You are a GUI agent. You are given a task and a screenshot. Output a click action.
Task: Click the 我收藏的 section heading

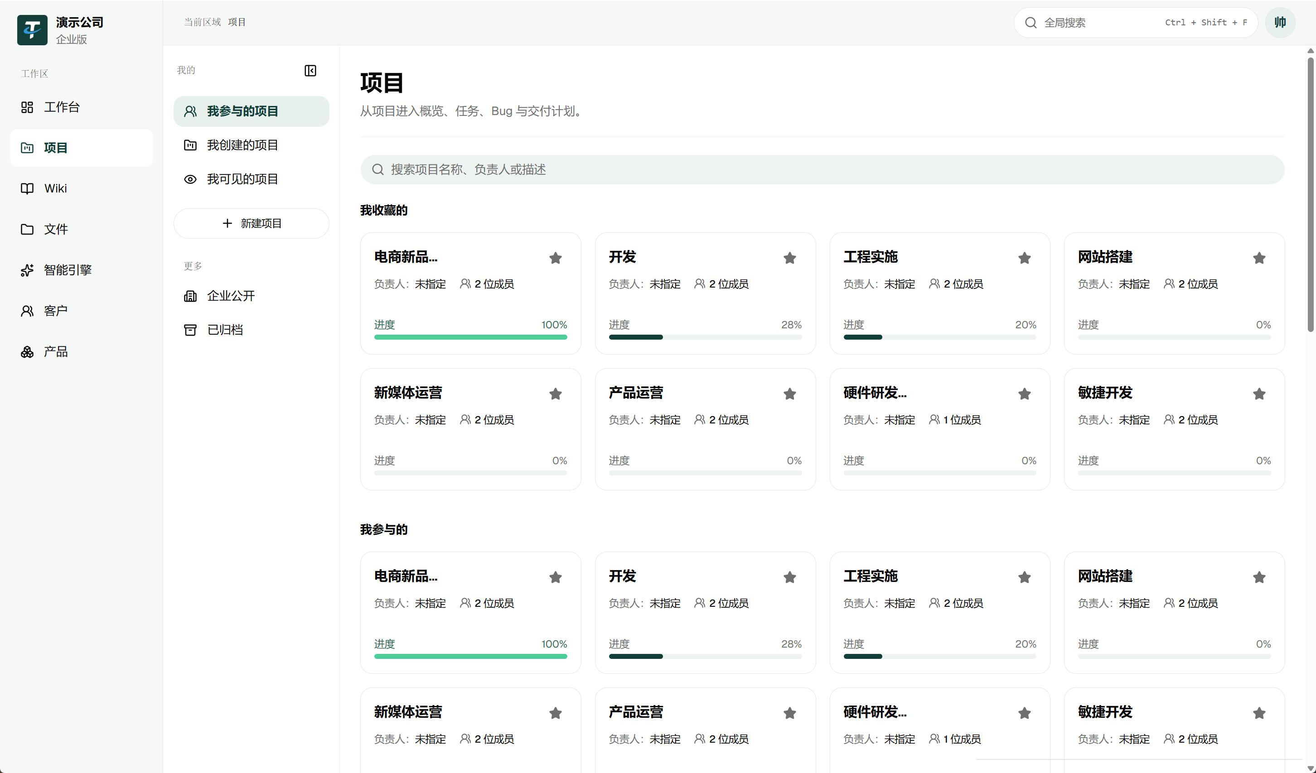(384, 210)
